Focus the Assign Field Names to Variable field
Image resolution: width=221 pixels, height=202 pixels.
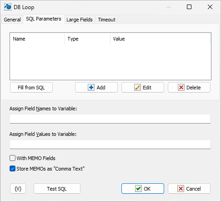coord(110,119)
